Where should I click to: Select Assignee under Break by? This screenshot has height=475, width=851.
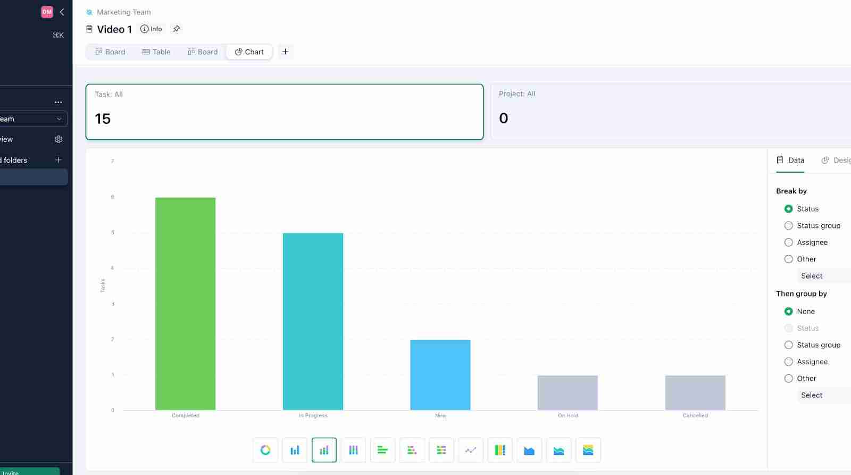(x=788, y=242)
